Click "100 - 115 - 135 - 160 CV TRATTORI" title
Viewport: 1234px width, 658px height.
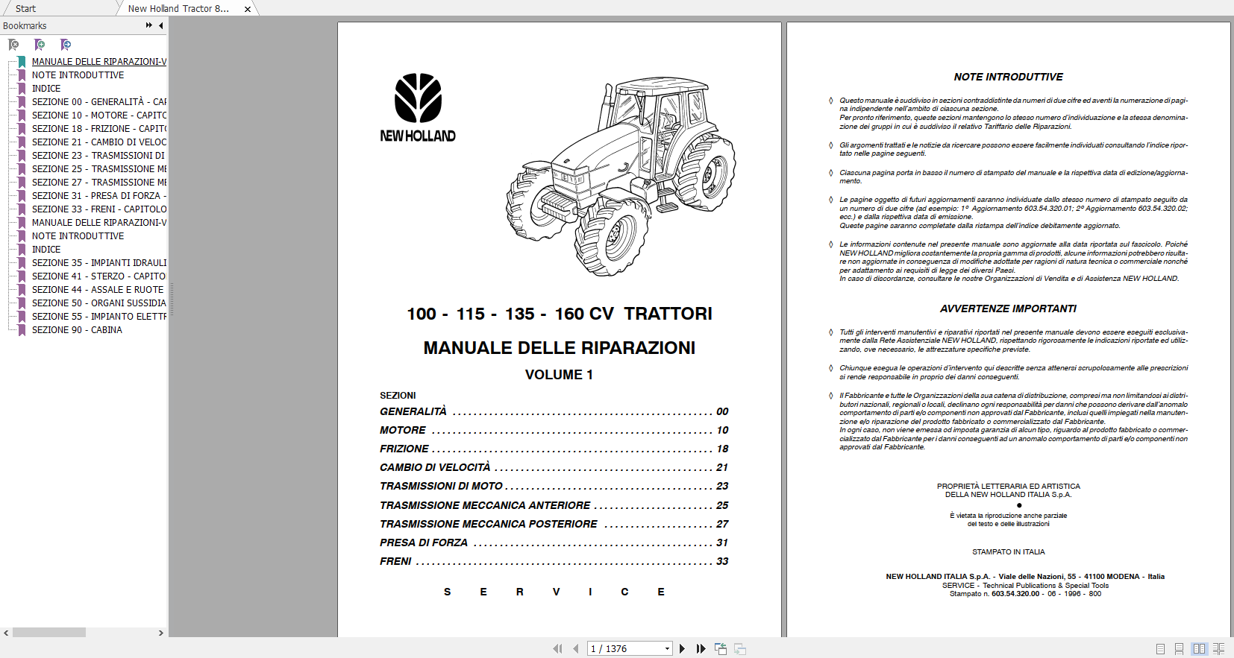560,314
